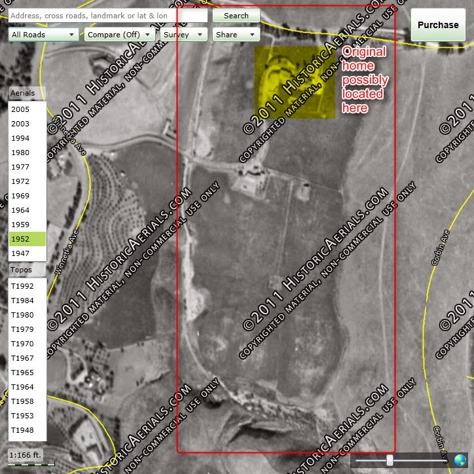474x474 pixels.
Task: Select the 1959 aerial year
Action: coord(27,225)
